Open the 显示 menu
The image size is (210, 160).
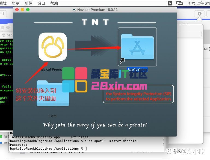pyautogui.click(x=16, y=3)
